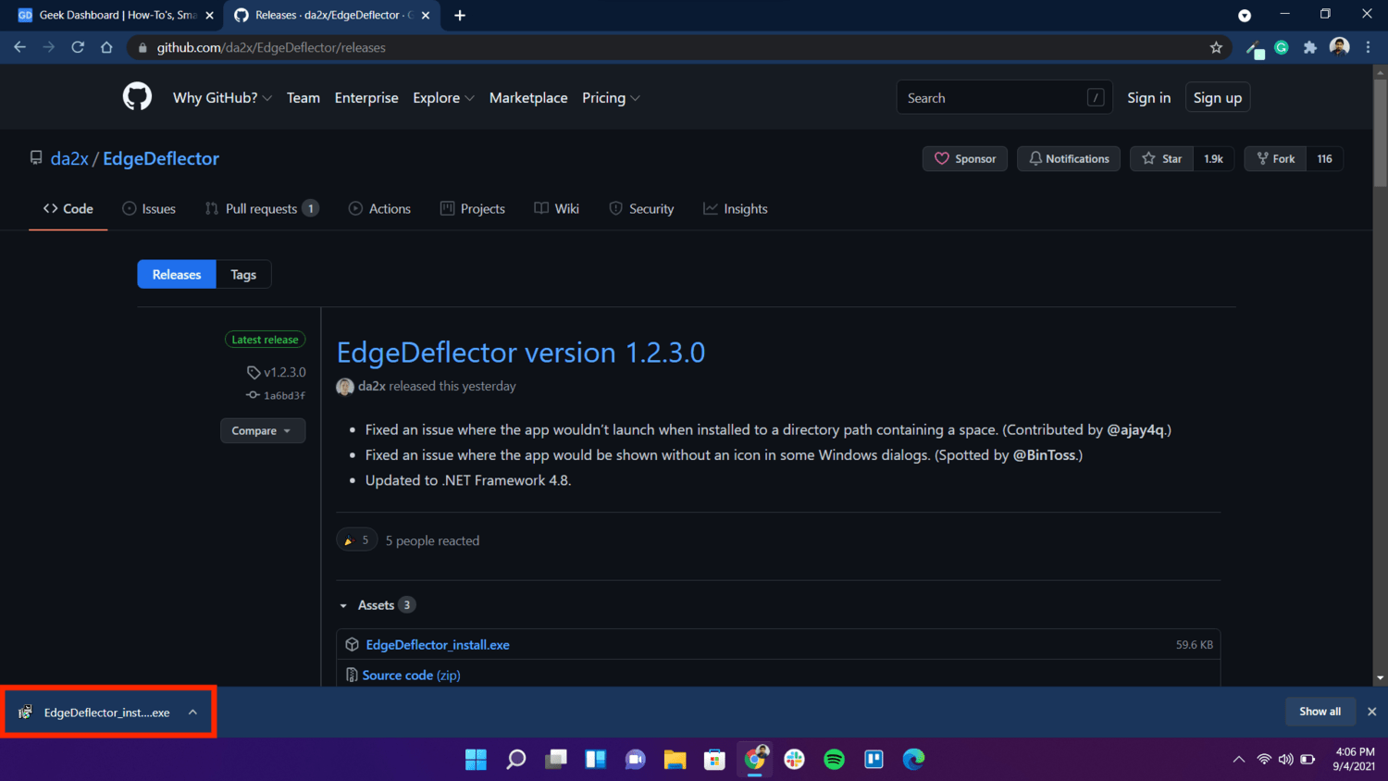Click the v1.2.3.0 tag
1388x781 pixels.
point(276,372)
